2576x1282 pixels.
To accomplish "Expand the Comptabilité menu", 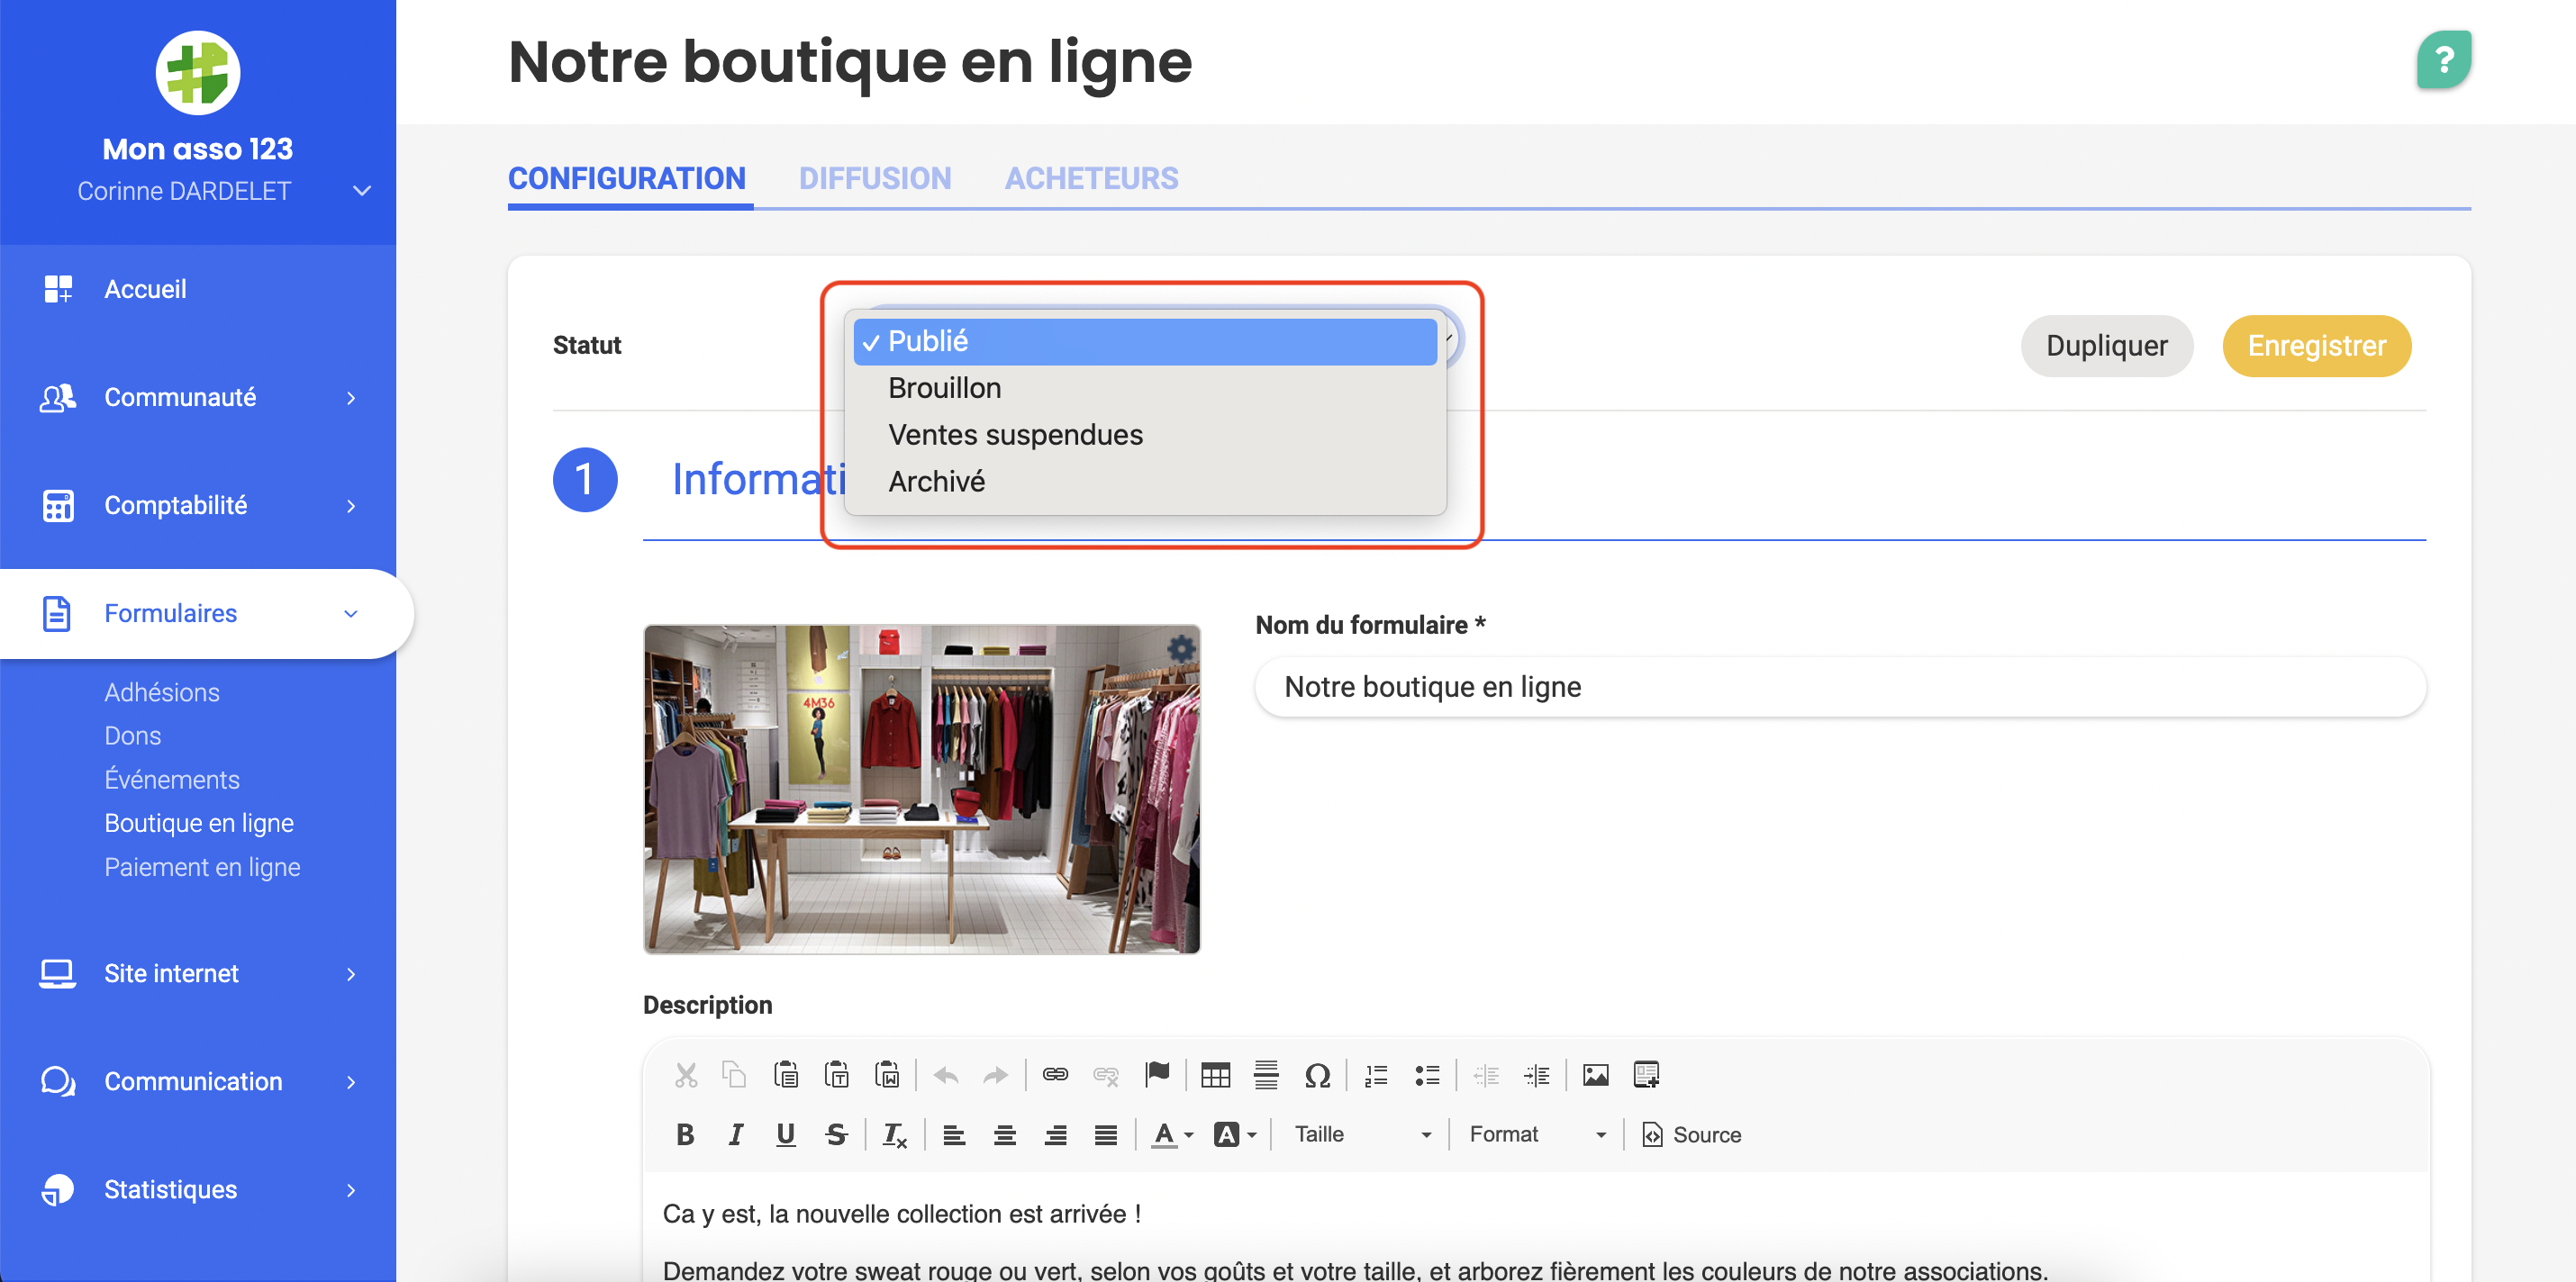I will (x=198, y=504).
